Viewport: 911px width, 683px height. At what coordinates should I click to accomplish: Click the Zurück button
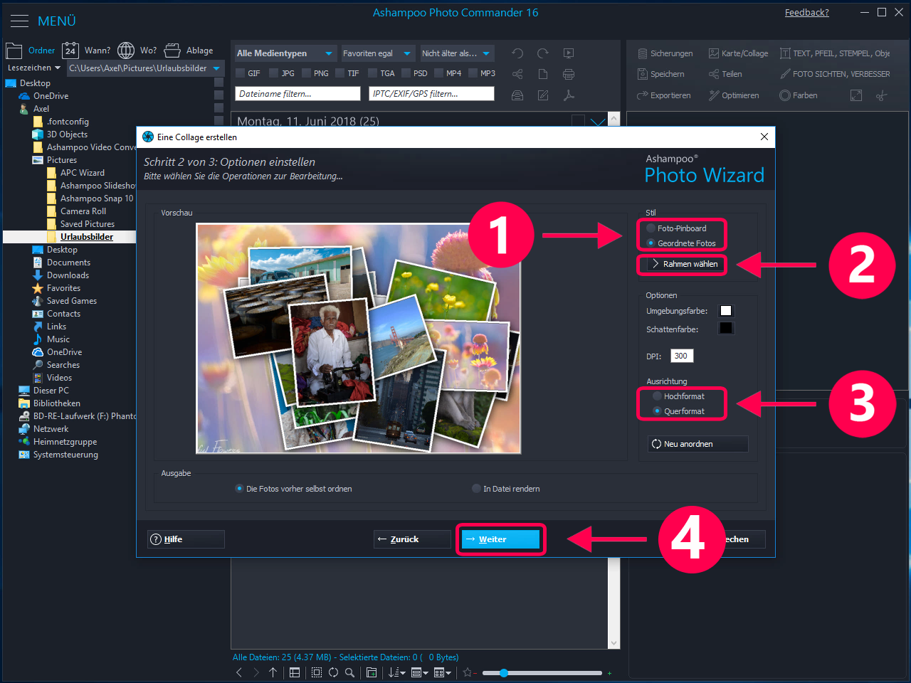point(412,539)
